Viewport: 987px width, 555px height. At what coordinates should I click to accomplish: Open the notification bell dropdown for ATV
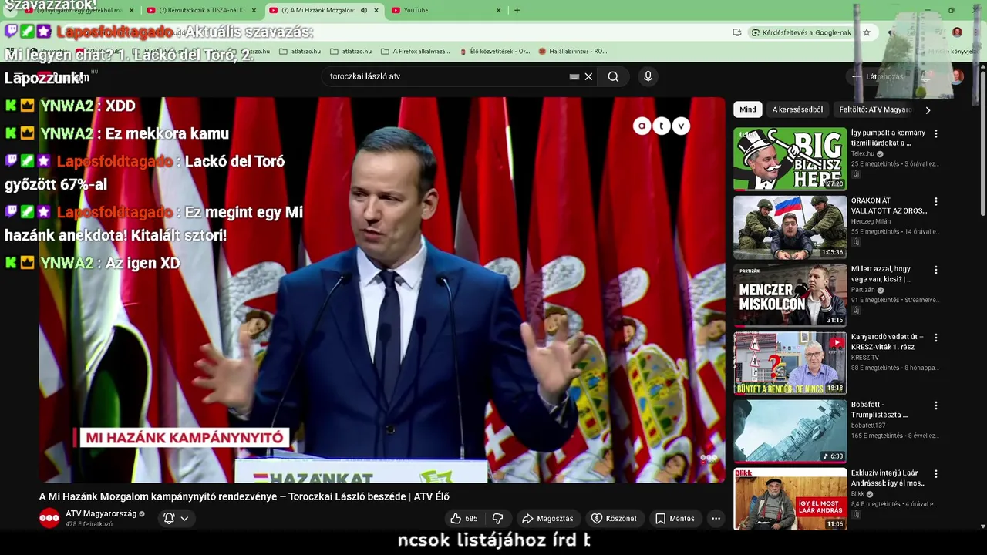(x=176, y=519)
